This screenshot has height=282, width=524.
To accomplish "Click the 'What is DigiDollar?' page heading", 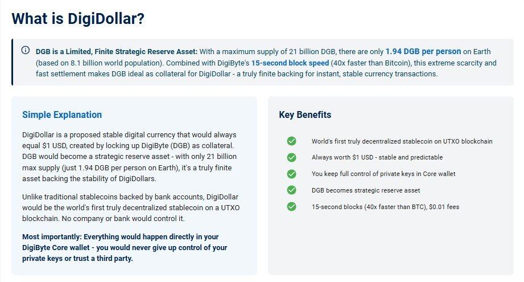I will [78, 18].
